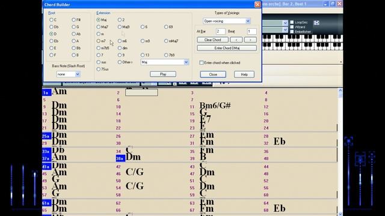Select the Eb chord at bar 68
This screenshot has height=216, width=385.
click(x=279, y=208)
